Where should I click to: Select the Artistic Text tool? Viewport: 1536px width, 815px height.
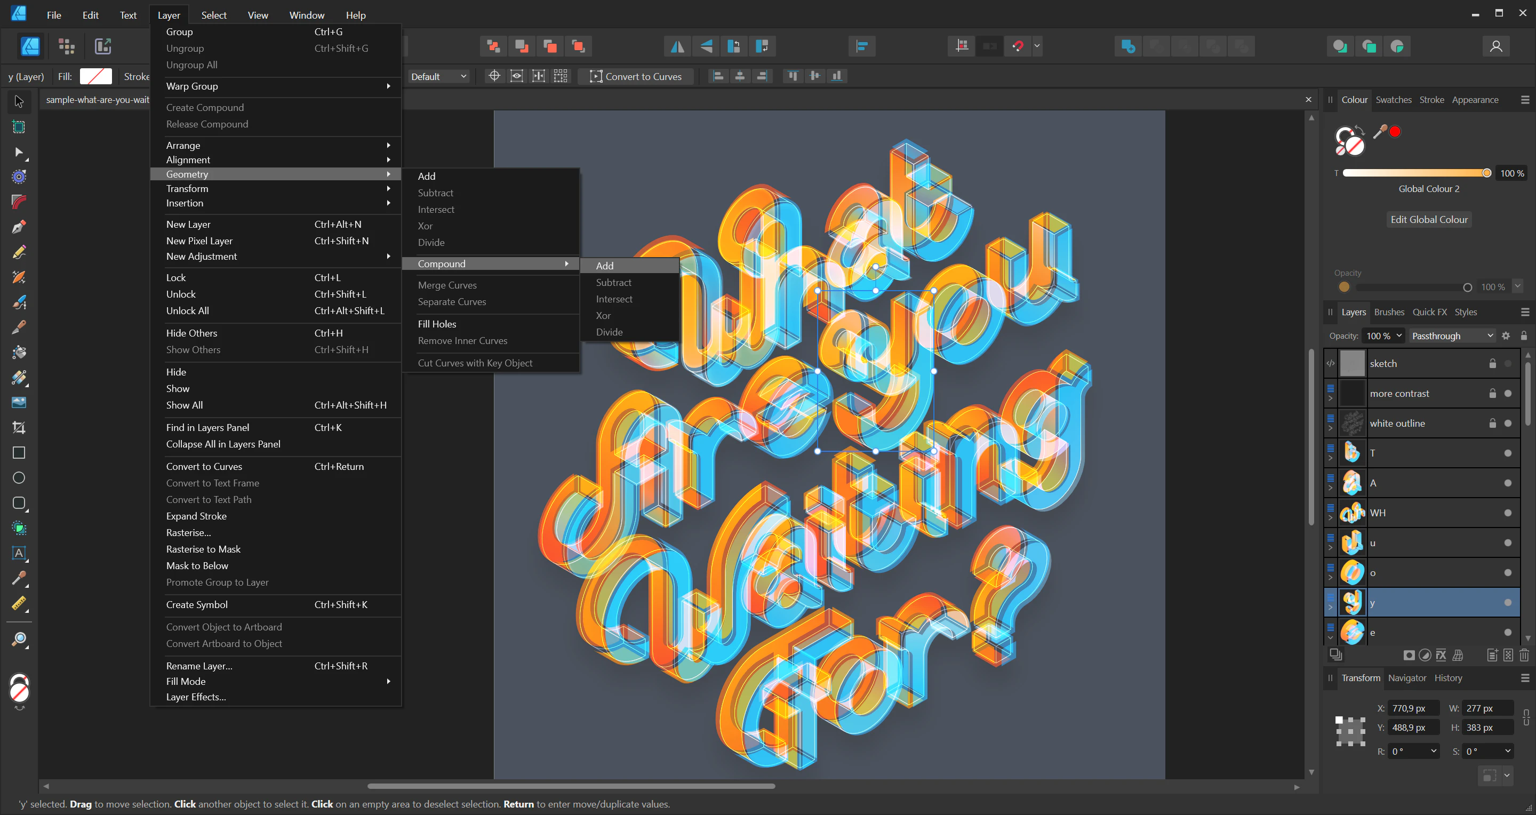tap(19, 553)
